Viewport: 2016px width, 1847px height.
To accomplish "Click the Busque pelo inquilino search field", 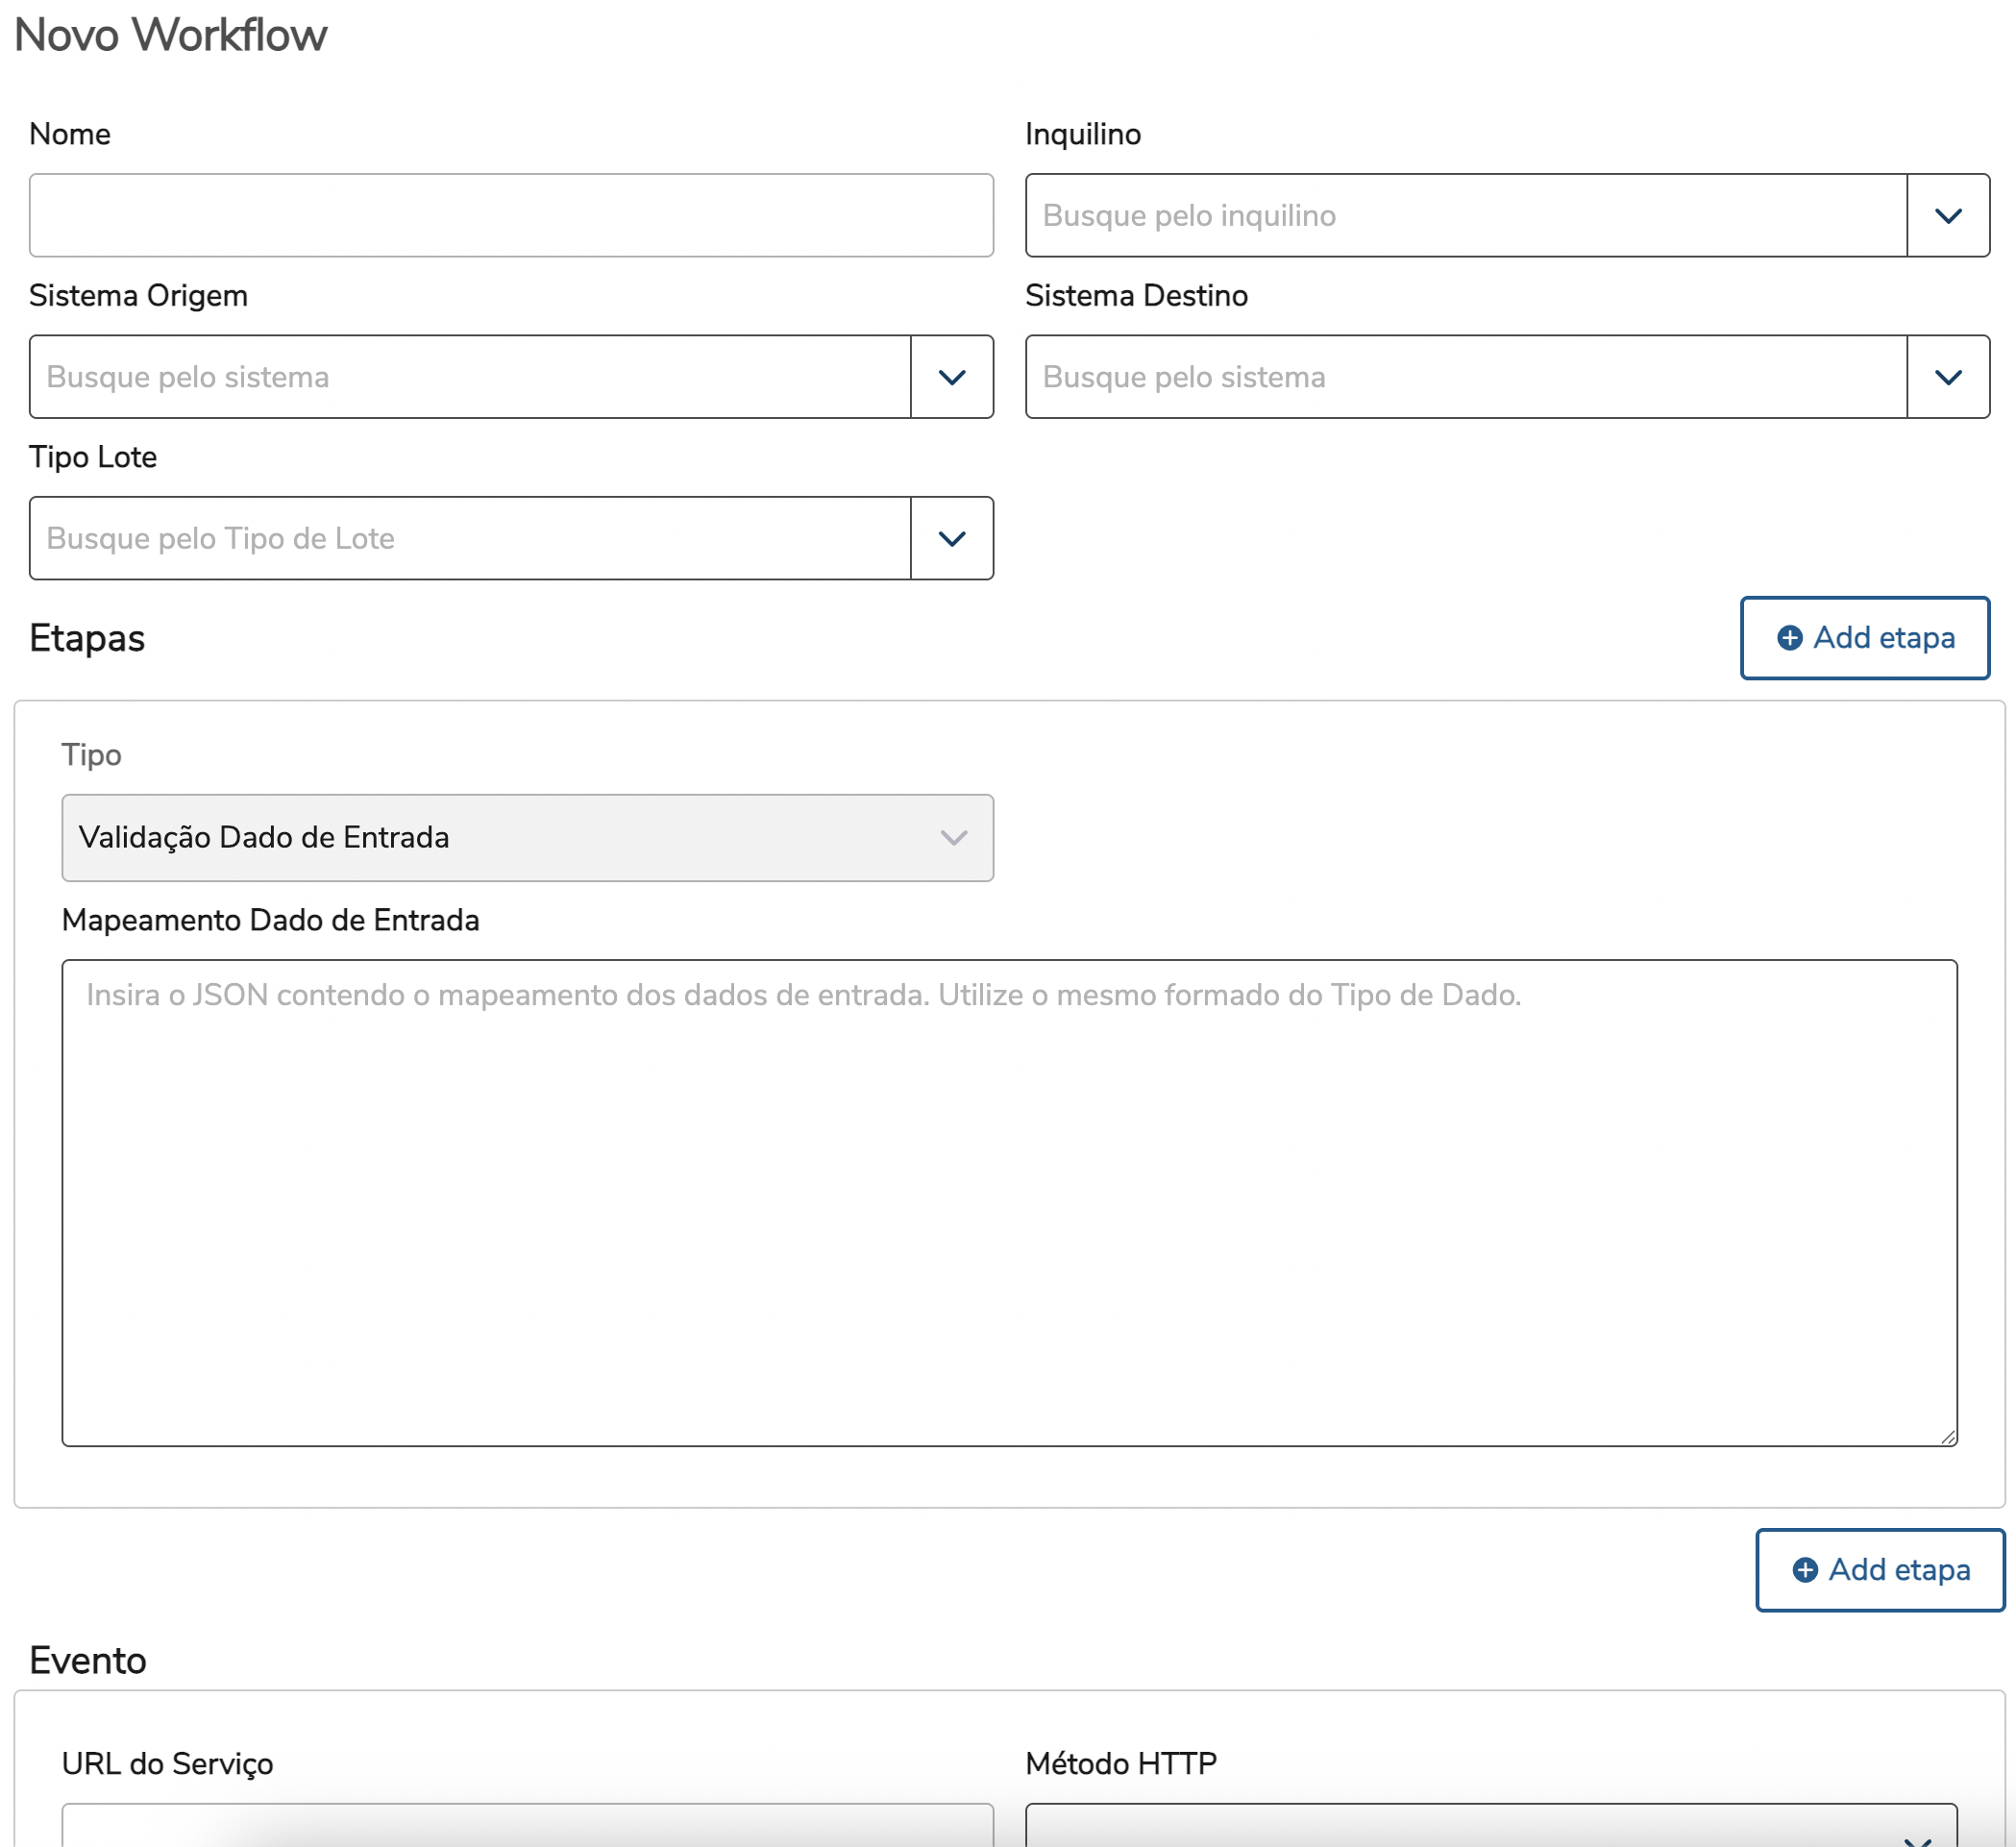I will point(1465,215).
